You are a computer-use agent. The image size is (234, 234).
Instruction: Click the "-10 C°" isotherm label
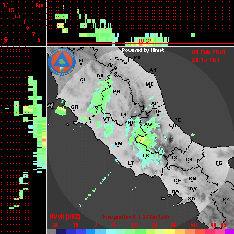click(x=143, y=41)
